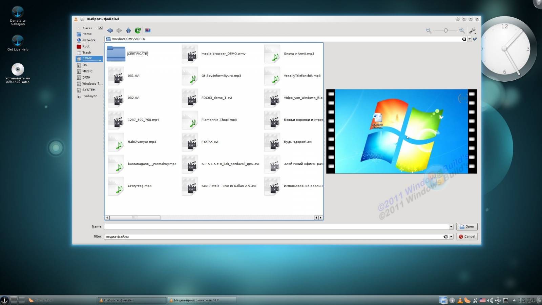Click the Name input field
Viewport: 542px width, 305px height.
(276, 227)
